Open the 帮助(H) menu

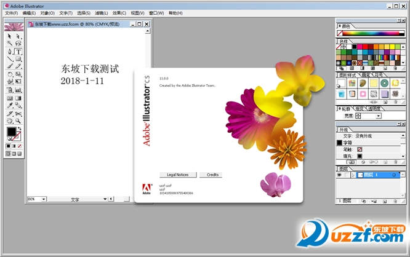[x=175, y=13]
